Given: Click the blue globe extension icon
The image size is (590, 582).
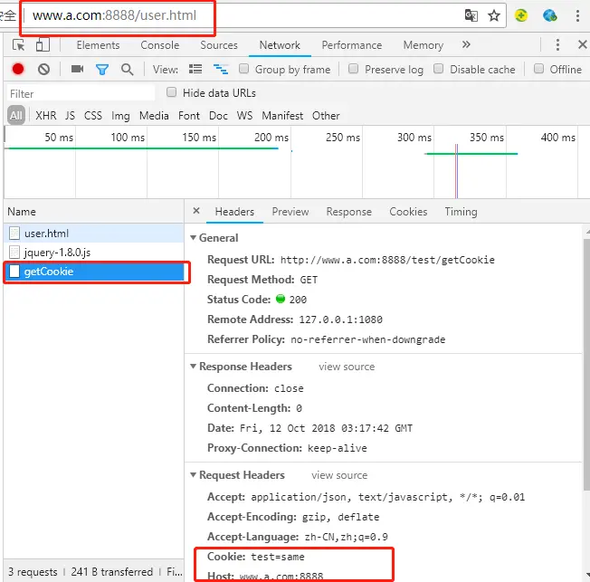Looking at the screenshot, I should [x=550, y=15].
